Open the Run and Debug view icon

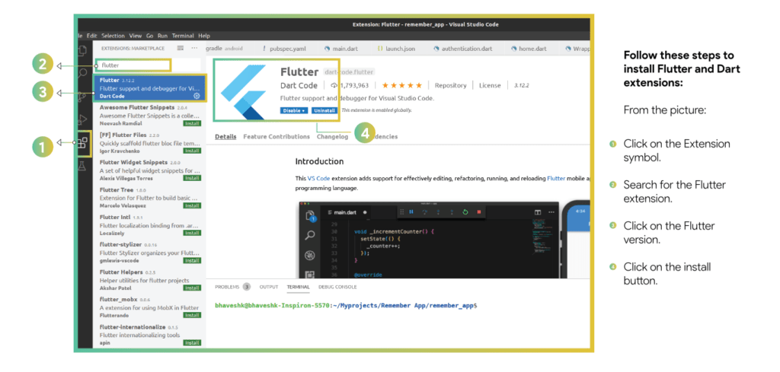click(x=83, y=119)
